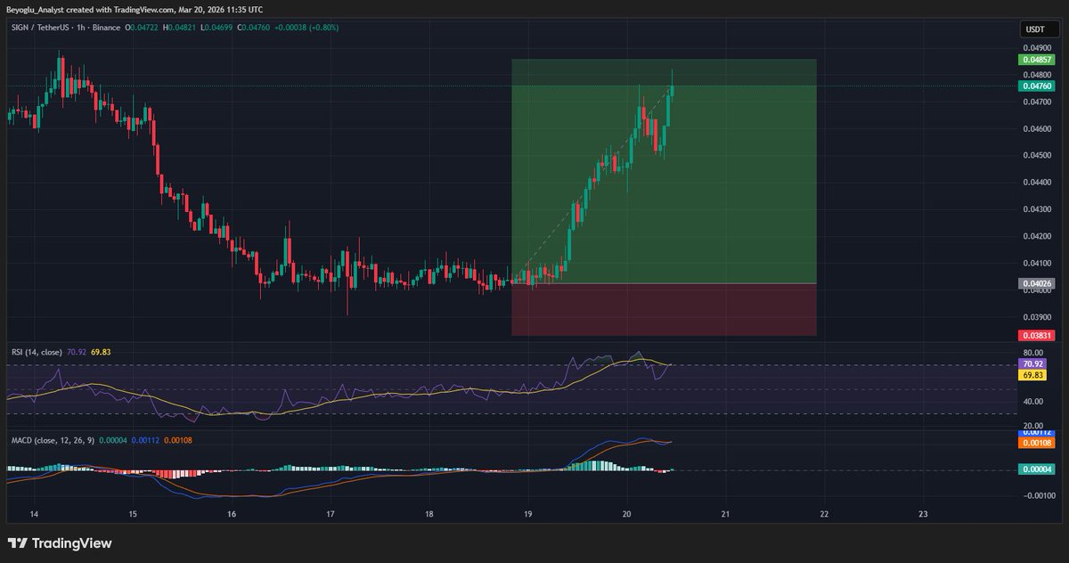Click the 0.04500 price axis label
1069x563 pixels.
[1036, 155]
